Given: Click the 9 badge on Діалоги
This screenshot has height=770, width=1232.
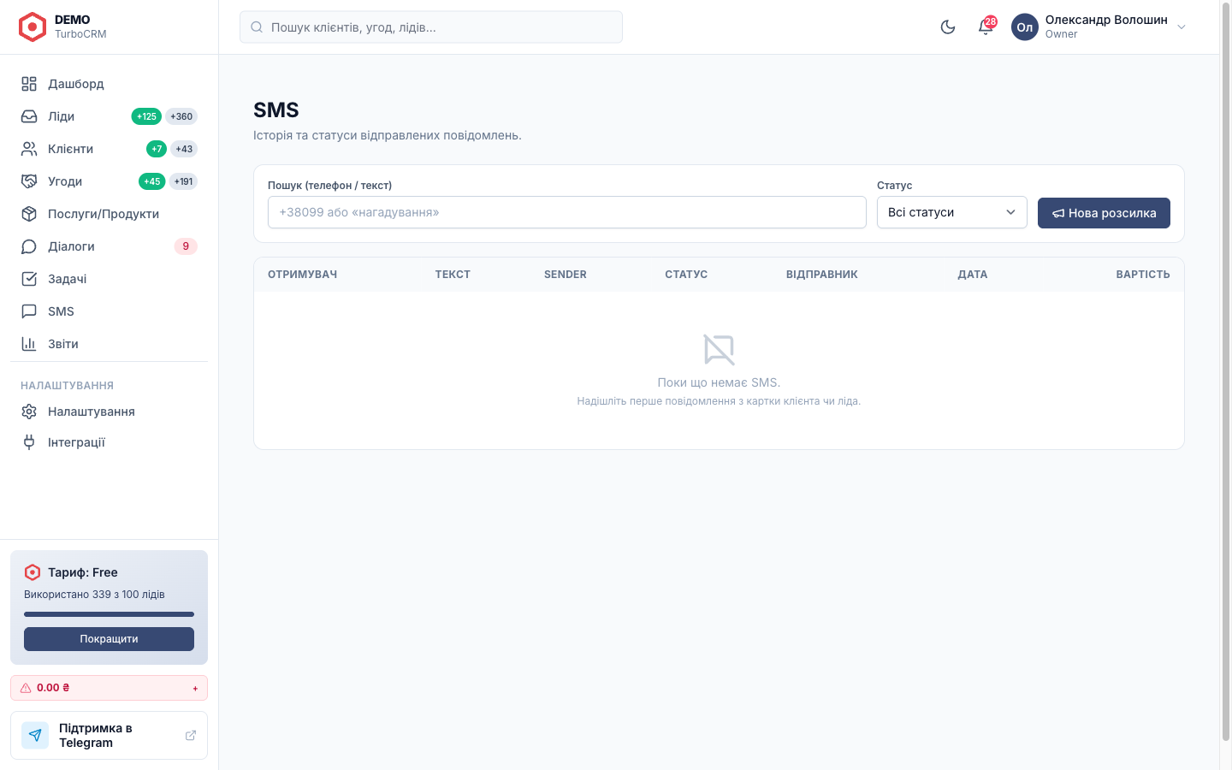Looking at the screenshot, I should [x=186, y=246].
